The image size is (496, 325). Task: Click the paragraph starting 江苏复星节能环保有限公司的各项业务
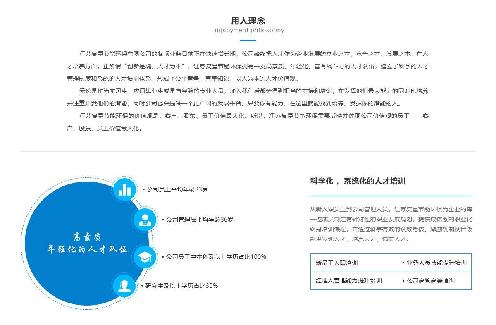click(248, 66)
